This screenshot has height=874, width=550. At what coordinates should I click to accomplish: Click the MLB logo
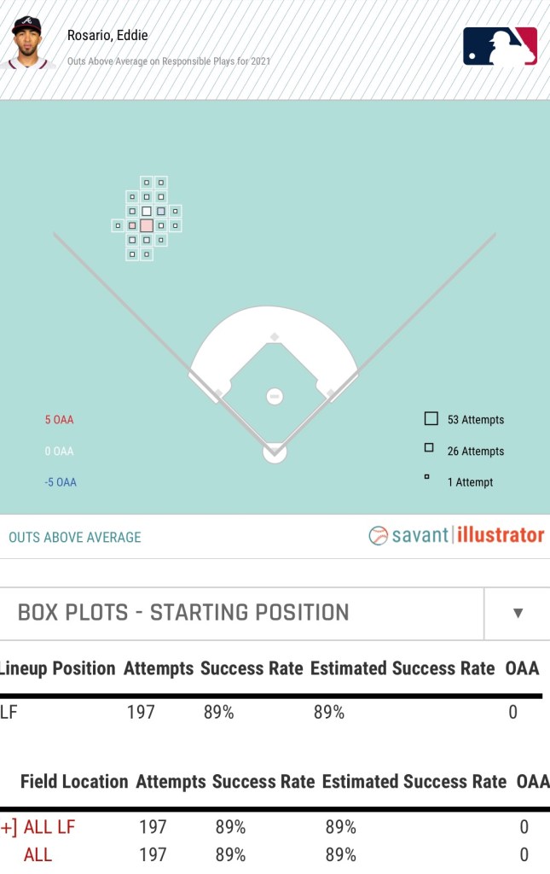[500, 46]
